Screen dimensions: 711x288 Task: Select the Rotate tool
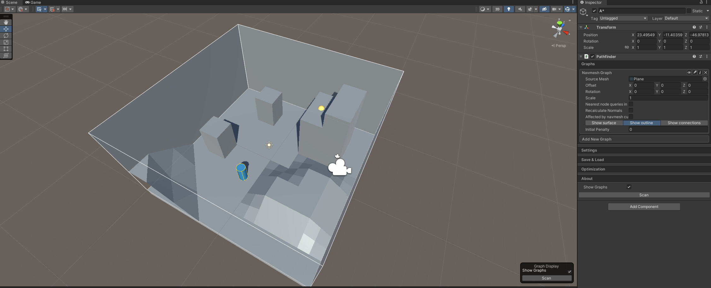6,36
